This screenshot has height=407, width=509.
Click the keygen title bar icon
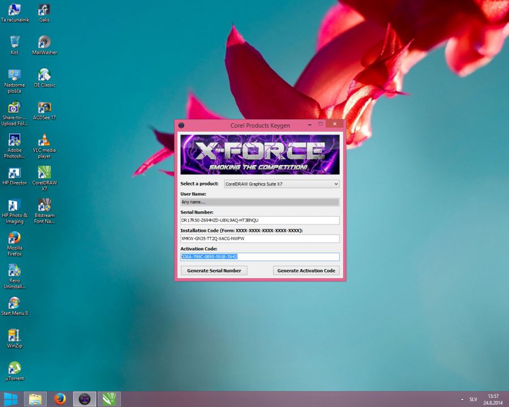tap(182, 125)
